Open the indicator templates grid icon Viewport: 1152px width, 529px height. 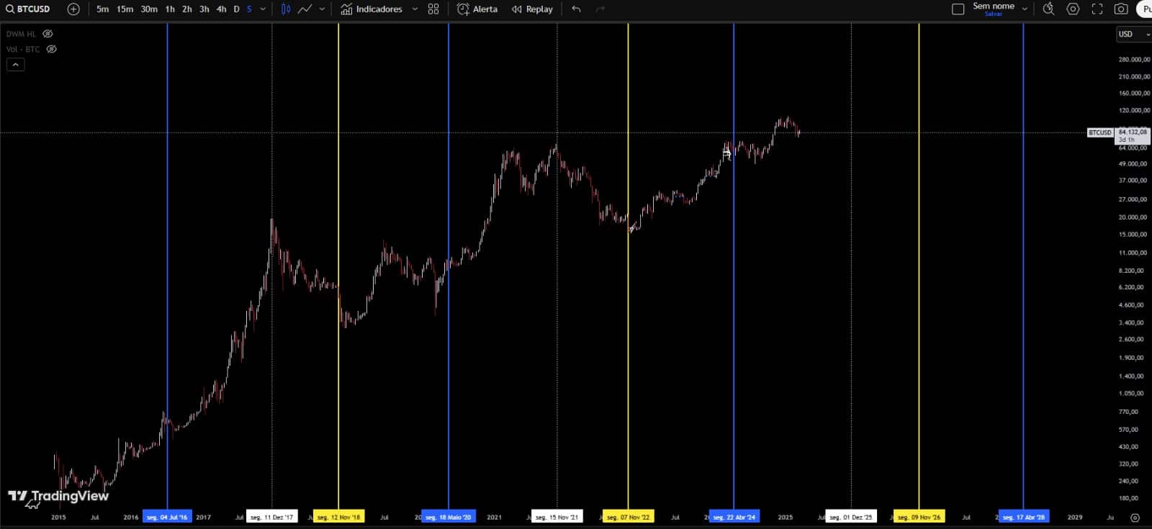coord(433,9)
